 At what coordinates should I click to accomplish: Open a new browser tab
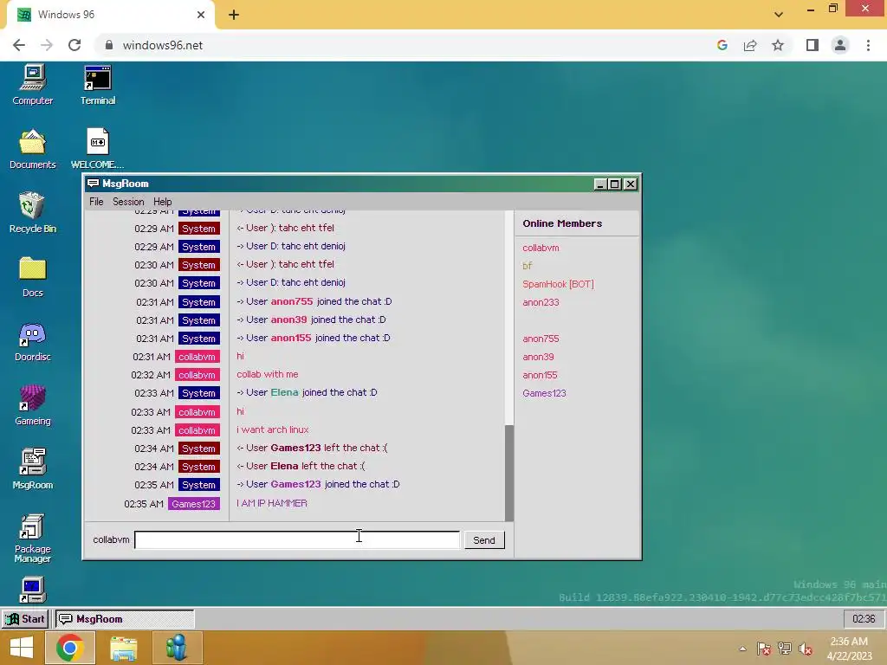(x=234, y=15)
